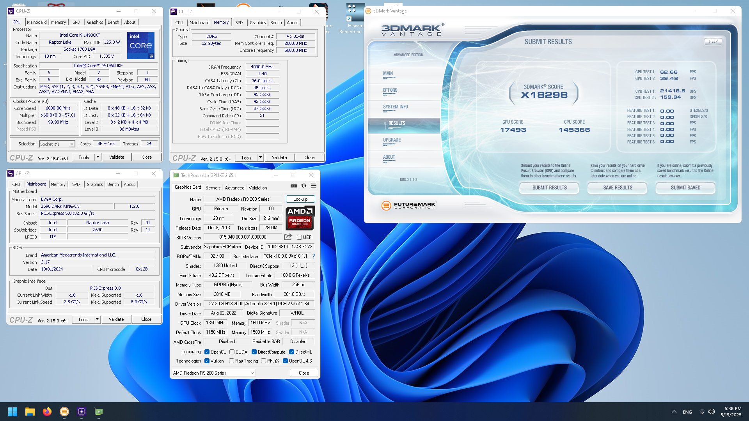Click the Memory-tab CPU-Z window title icon

point(174,12)
